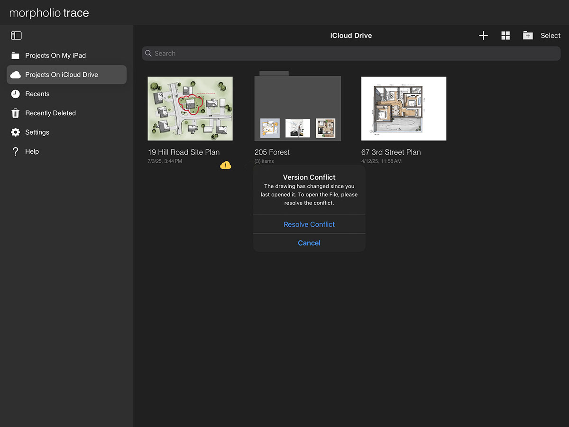The width and height of the screenshot is (569, 427).
Task: Click the plus icon to add project
Action: 483,36
